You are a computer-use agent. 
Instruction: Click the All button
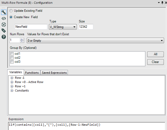tap(156, 54)
